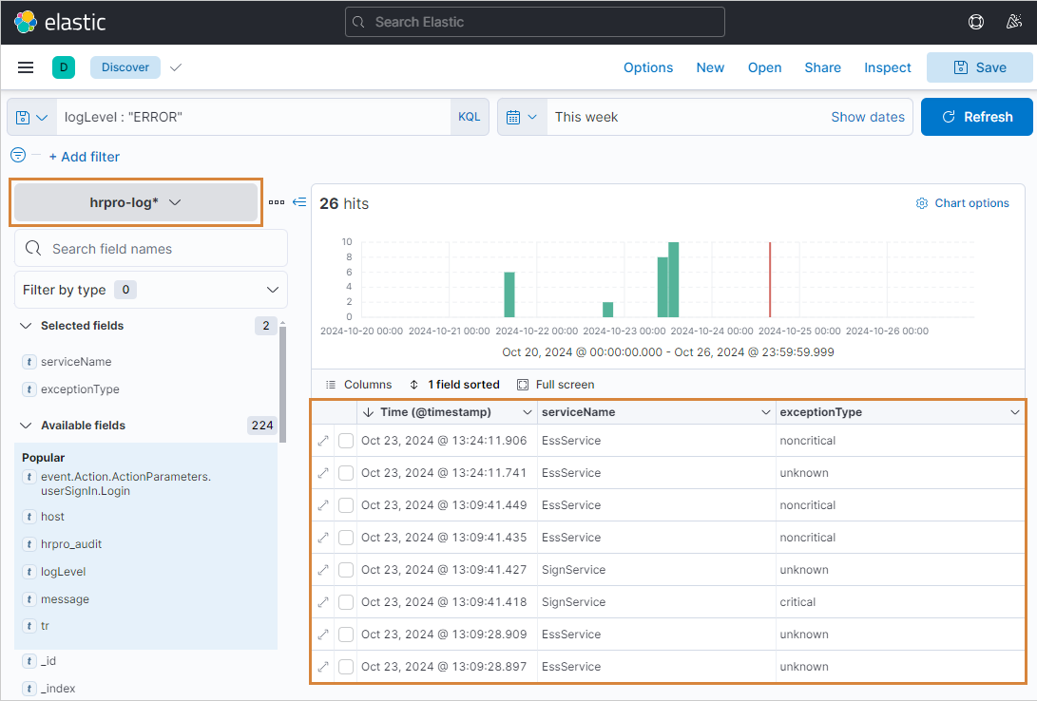Image resolution: width=1037 pixels, height=701 pixels.
Task: Select checkbox for 13:09:41.449 row
Action: point(346,505)
